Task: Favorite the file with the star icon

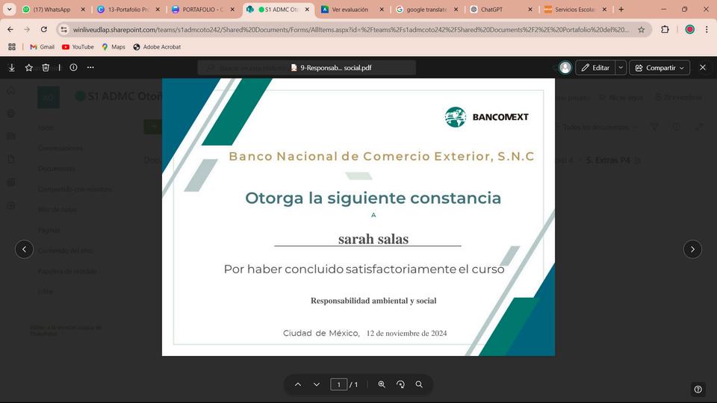Action: (x=29, y=68)
